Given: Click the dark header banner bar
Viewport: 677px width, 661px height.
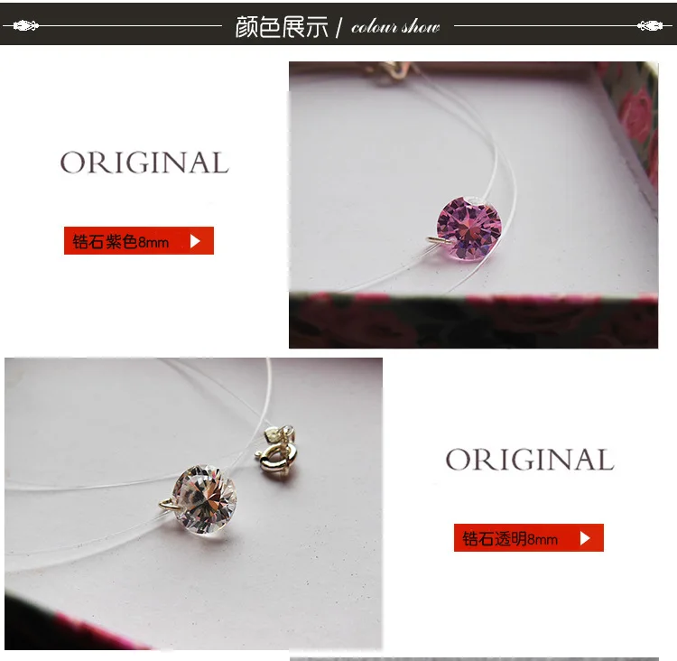Looking at the screenshot, I should click(x=338, y=23).
